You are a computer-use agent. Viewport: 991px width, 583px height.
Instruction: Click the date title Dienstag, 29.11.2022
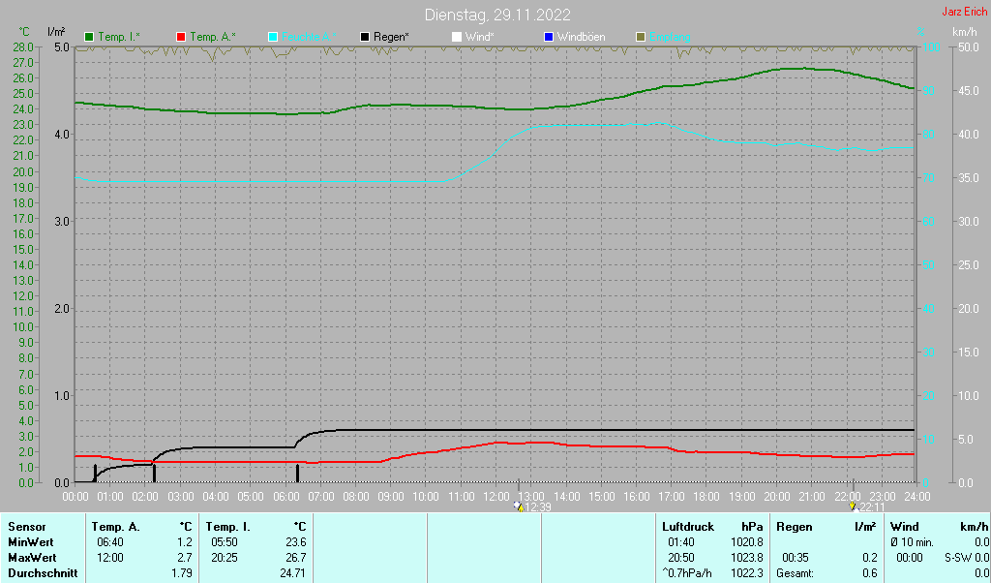click(x=497, y=15)
